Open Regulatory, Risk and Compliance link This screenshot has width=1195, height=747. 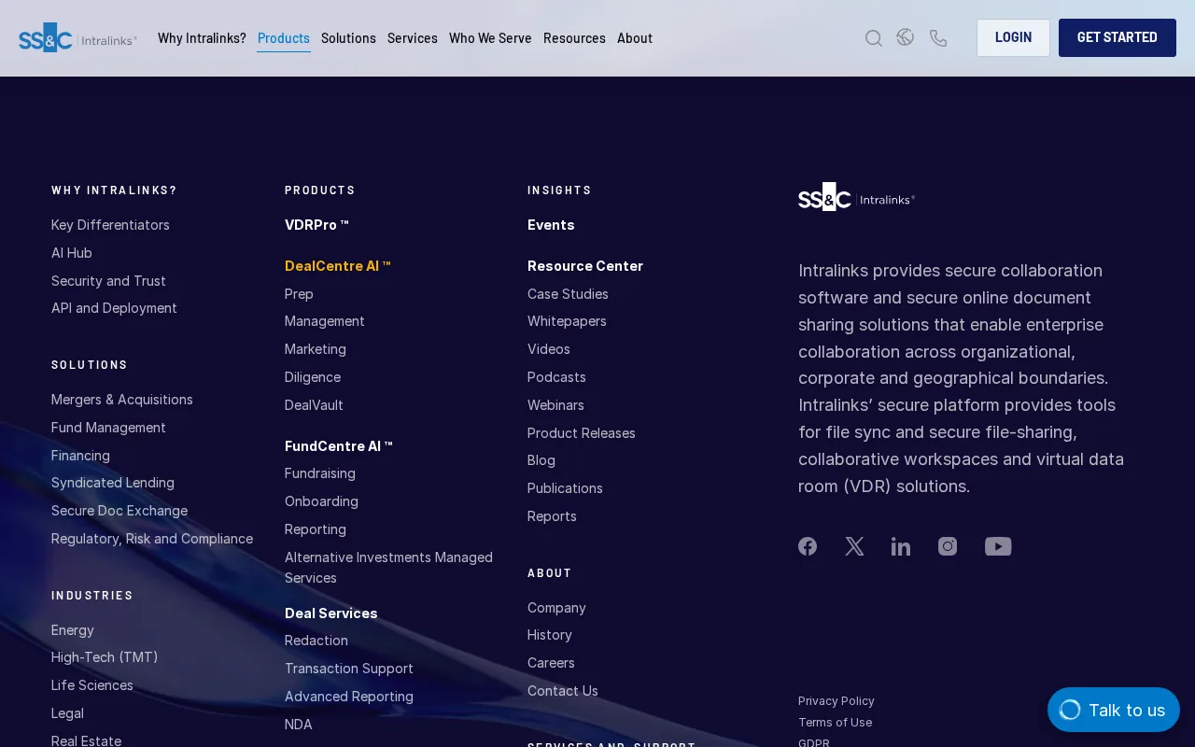[x=152, y=539]
